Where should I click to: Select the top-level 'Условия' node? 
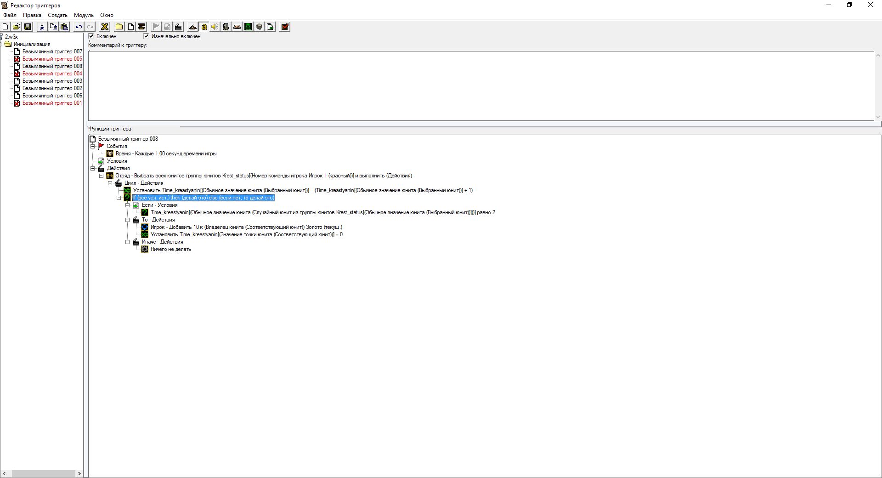pyautogui.click(x=117, y=161)
